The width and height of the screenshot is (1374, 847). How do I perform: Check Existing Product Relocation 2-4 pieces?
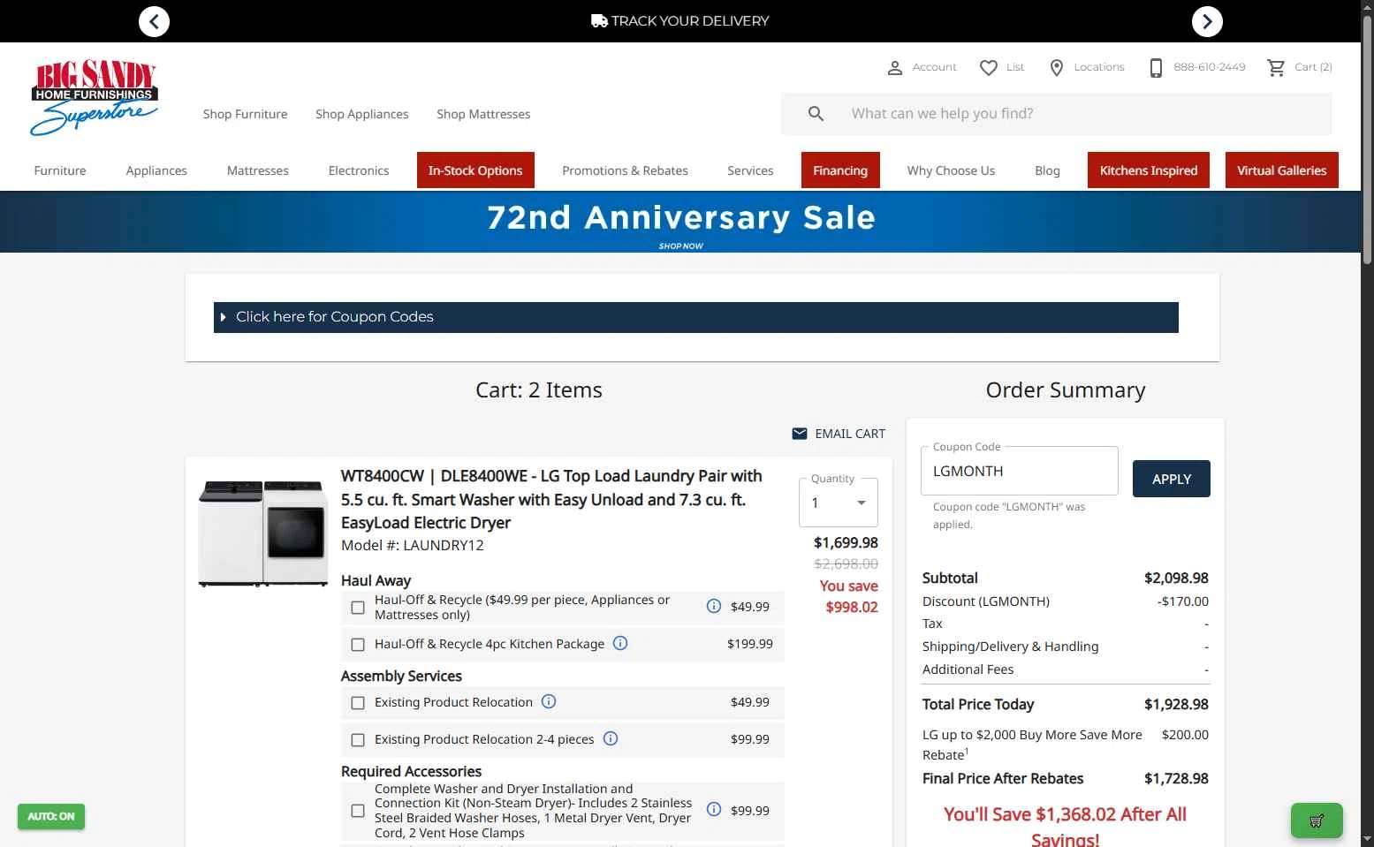(x=358, y=740)
